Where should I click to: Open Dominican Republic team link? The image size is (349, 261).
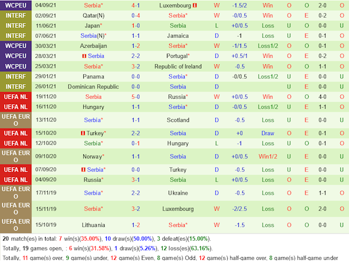point(93,87)
